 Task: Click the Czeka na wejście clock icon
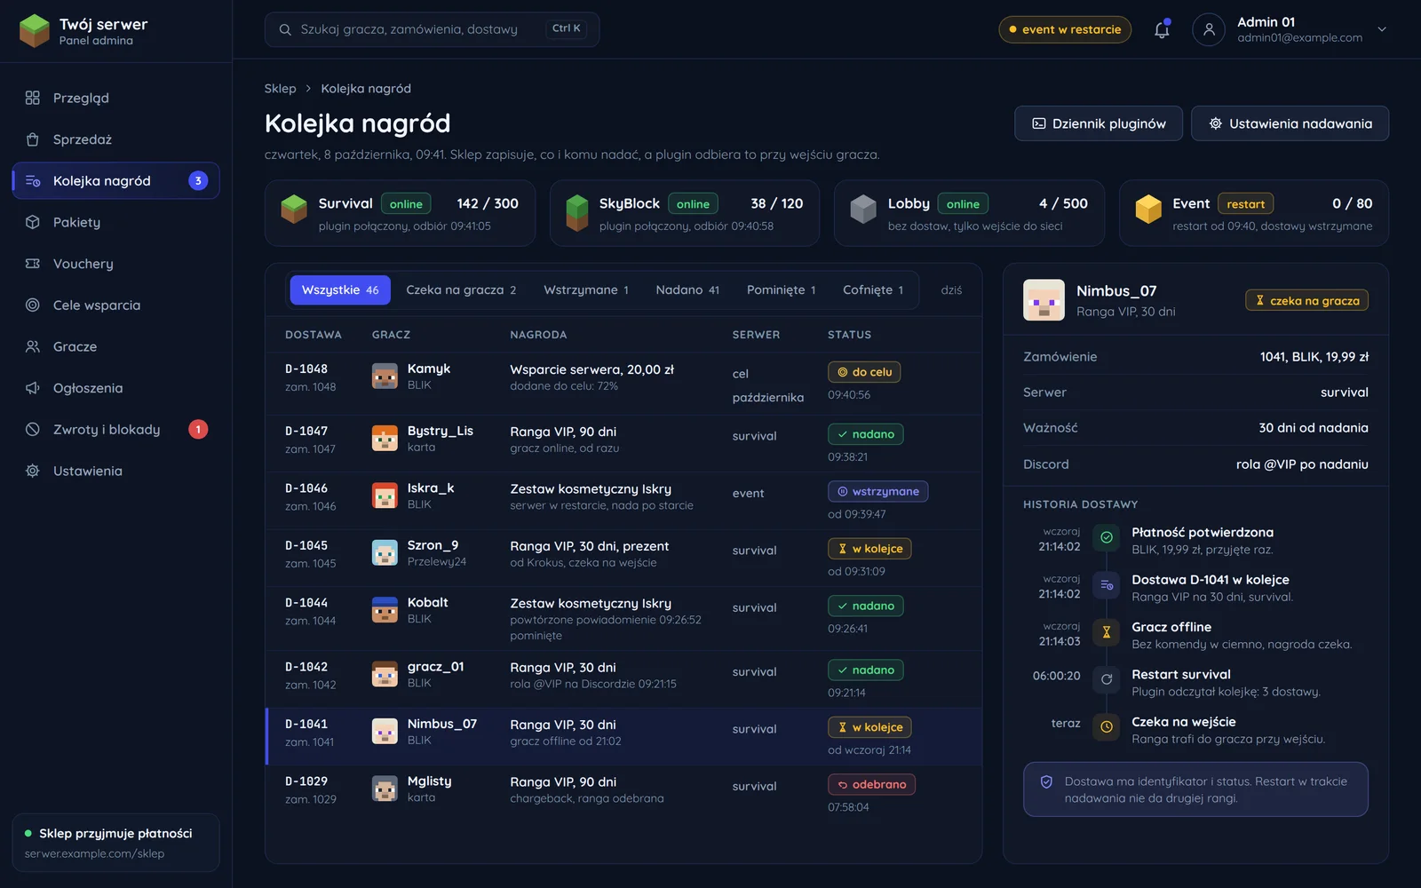pyautogui.click(x=1107, y=726)
